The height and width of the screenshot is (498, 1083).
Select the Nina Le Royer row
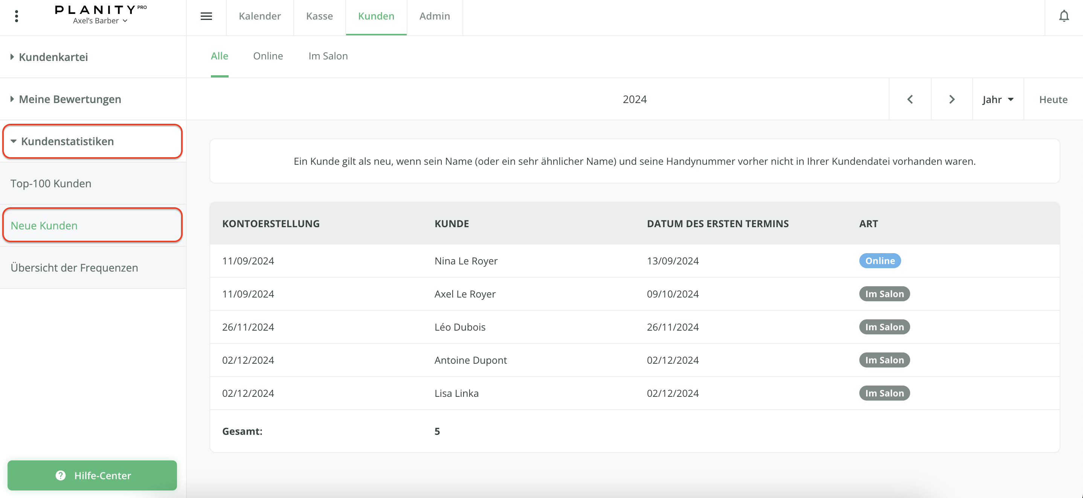[466, 261]
